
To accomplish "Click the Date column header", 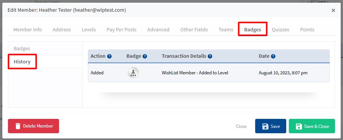I will [264, 56].
